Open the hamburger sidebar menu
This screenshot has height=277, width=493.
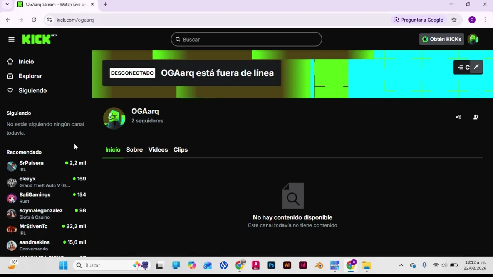tap(12, 39)
